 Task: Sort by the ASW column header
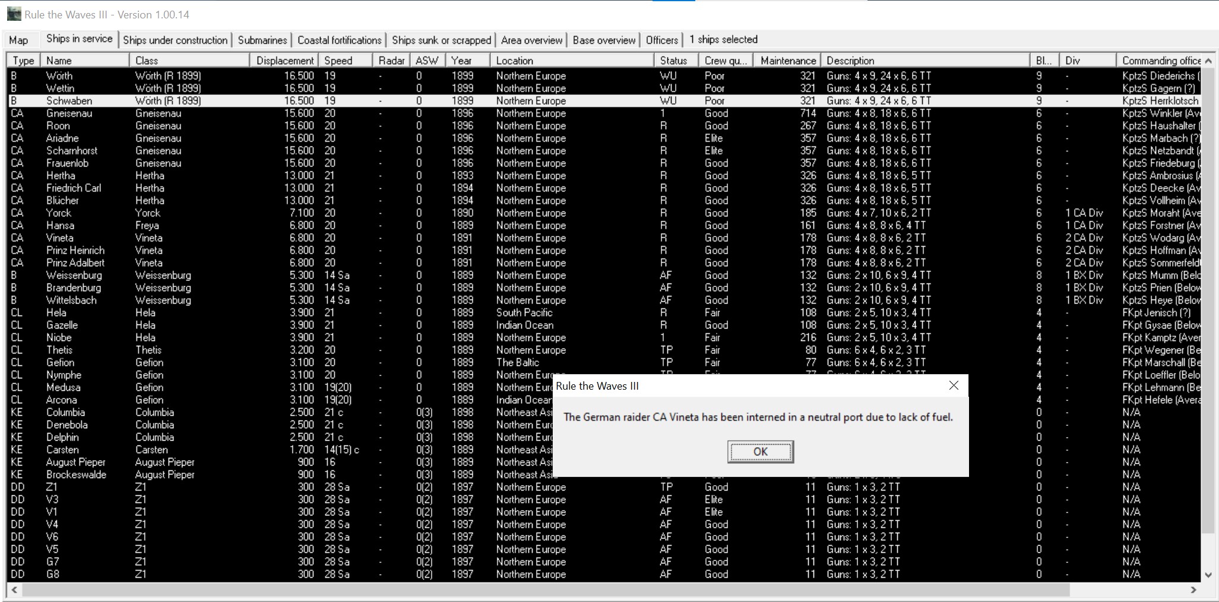[x=427, y=60]
